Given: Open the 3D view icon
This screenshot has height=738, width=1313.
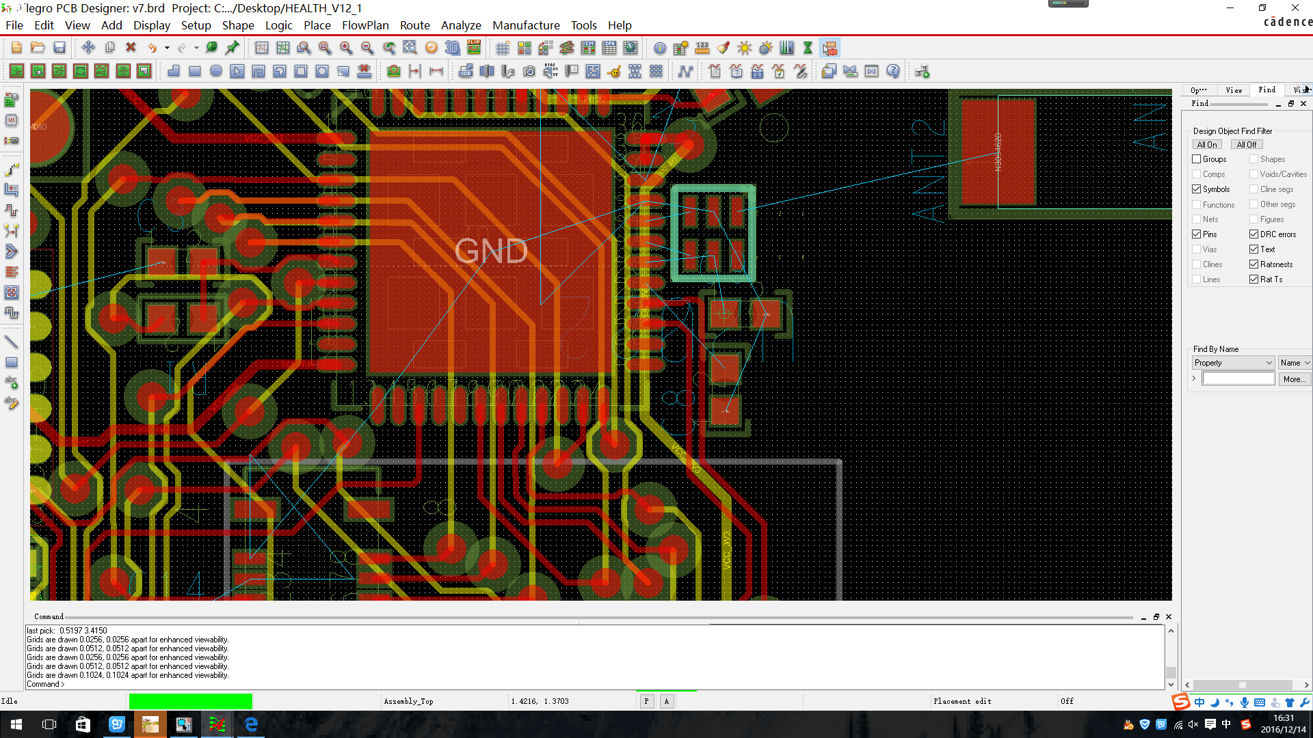Looking at the screenshot, I should pyautogui.click(x=452, y=48).
